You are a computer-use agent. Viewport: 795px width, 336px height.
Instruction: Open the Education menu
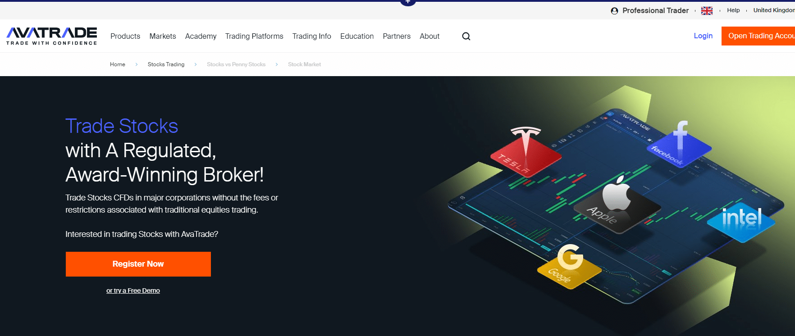pos(357,36)
